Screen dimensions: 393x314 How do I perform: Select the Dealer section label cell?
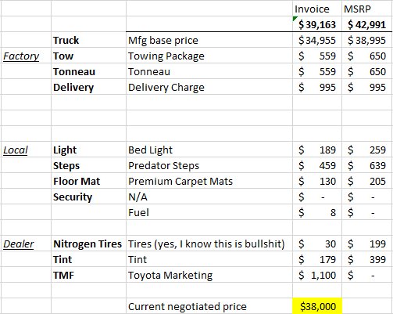pos(26,244)
